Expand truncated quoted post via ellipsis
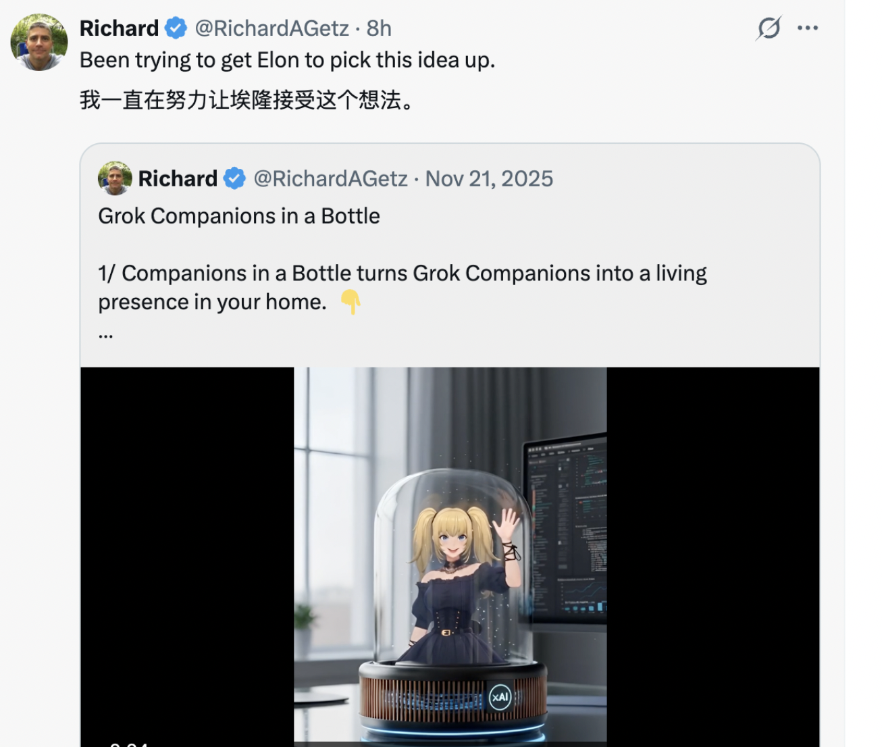 105,334
